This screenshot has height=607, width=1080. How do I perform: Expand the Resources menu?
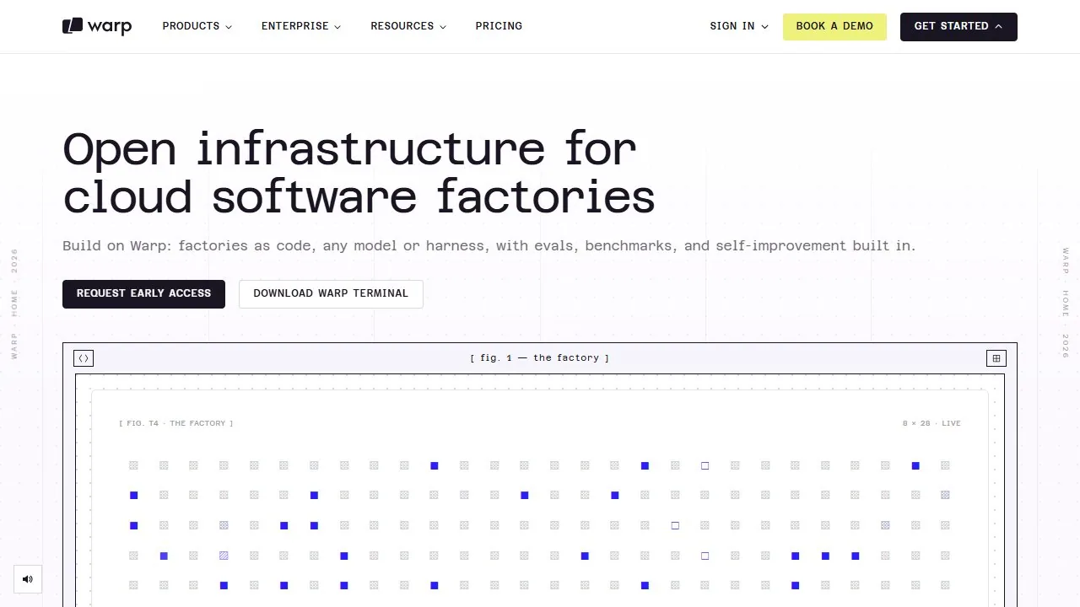tap(408, 26)
